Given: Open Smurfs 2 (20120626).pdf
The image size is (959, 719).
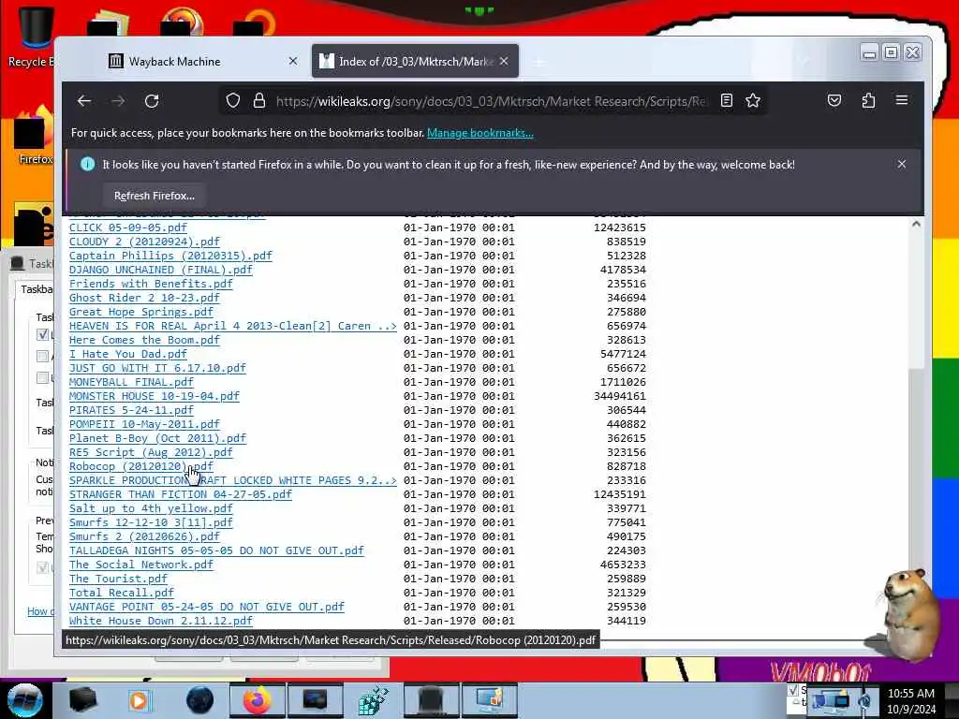Looking at the screenshot, I should [144, 536].
